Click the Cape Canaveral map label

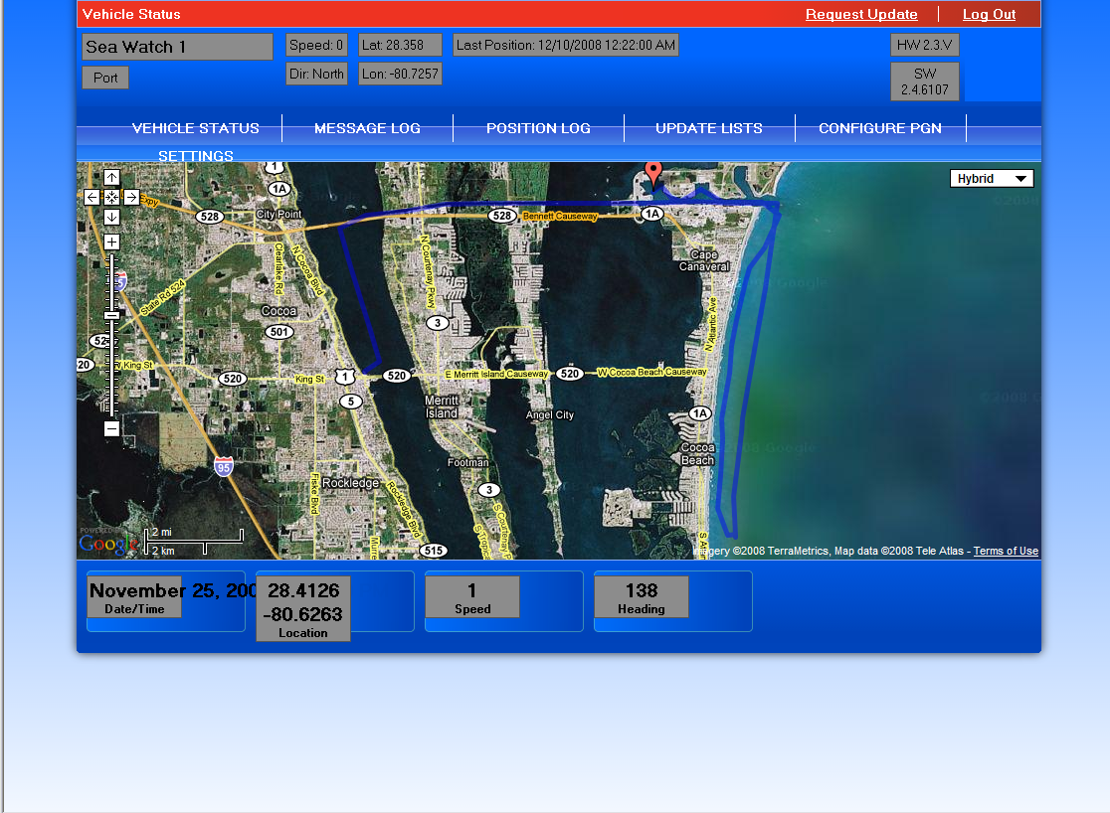pyautogui.click(x=704, y=260)
